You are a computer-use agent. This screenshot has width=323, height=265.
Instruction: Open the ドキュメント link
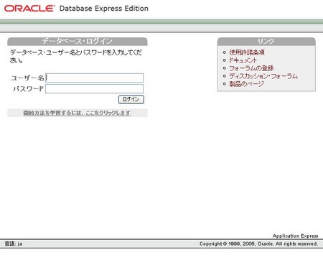click(243, 60)
